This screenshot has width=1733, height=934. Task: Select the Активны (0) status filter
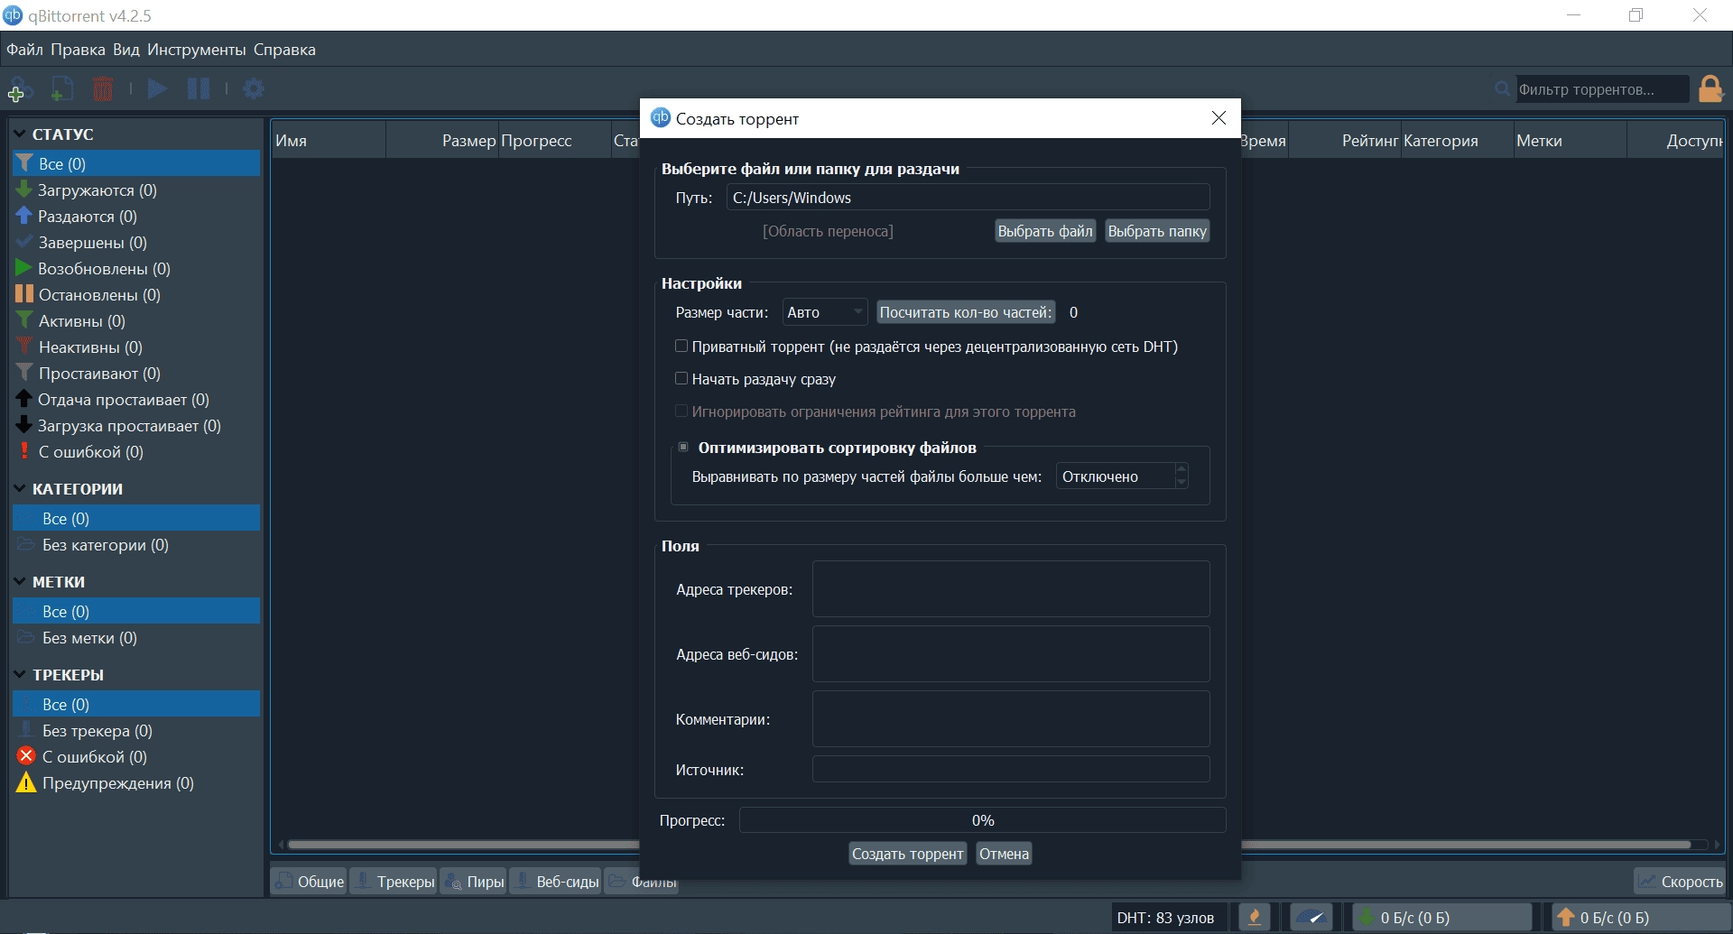tap(136, 321)
